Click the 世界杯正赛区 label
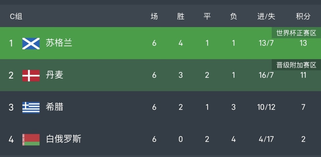The height and width of the screenshot is (157, 321). tap(296, 33)
